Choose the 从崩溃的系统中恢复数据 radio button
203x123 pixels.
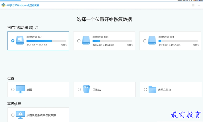[x=13, y=115]
